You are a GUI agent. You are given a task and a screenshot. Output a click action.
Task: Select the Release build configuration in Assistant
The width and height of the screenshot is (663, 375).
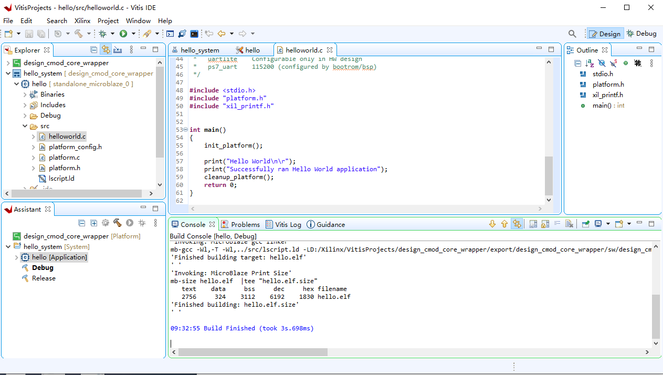(44, 278)
